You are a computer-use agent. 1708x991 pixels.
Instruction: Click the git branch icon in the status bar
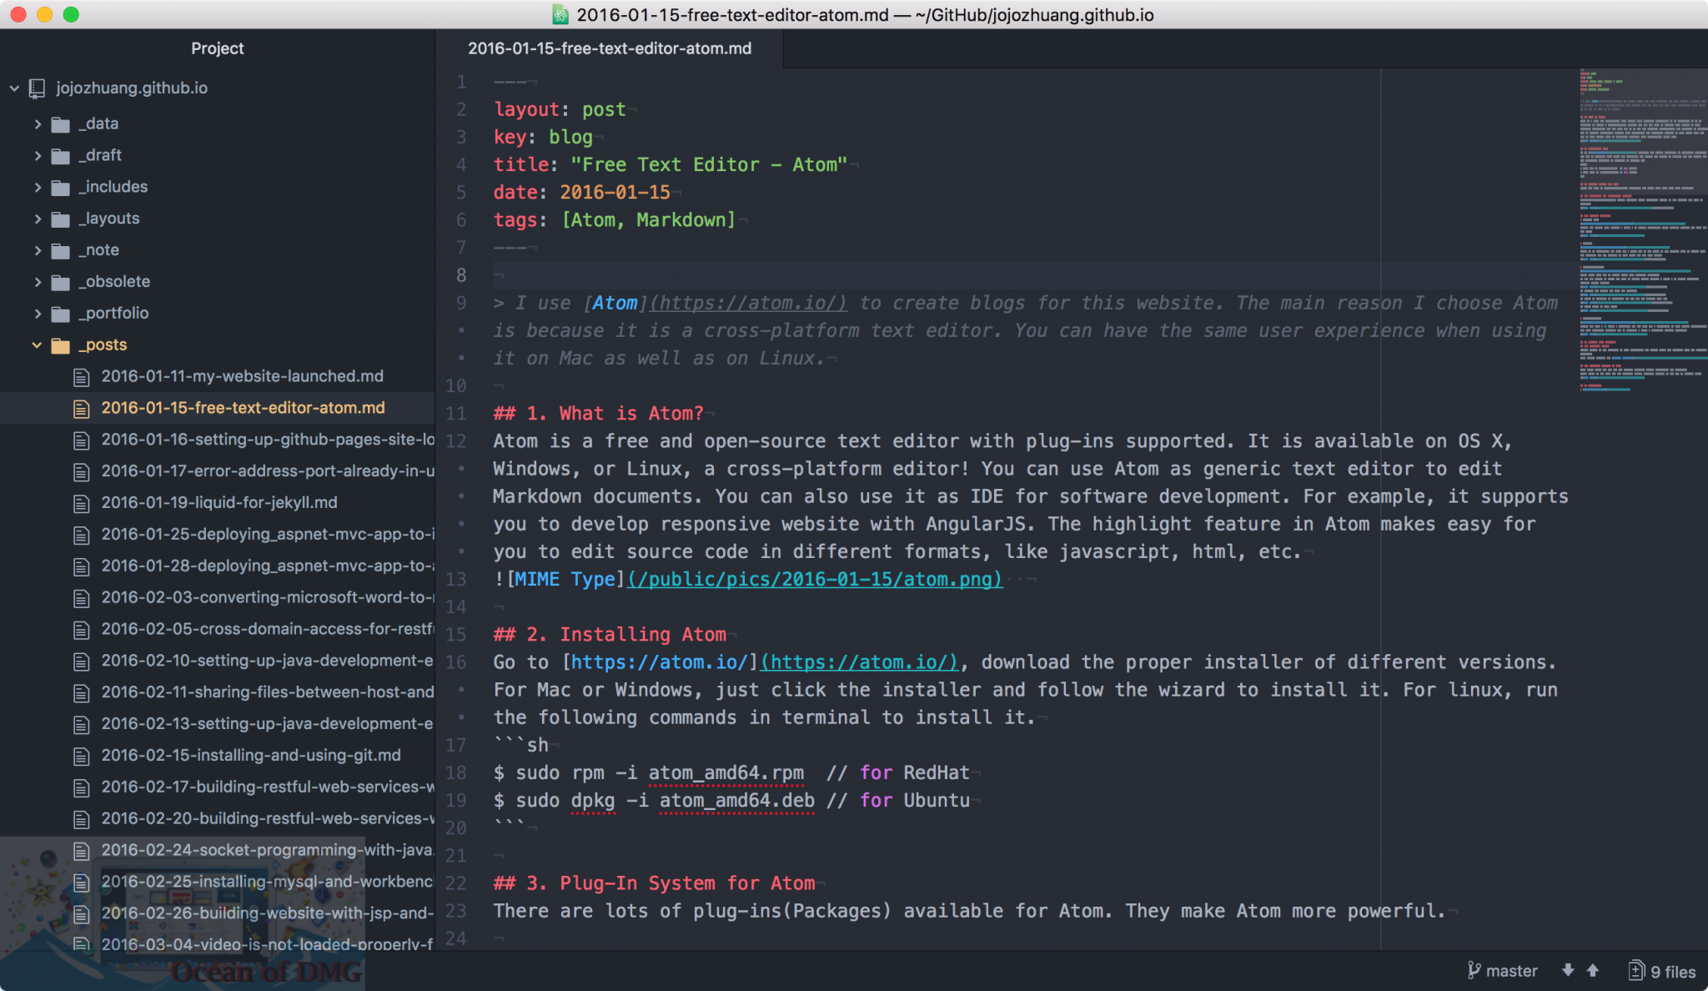tap(1475, 970)
